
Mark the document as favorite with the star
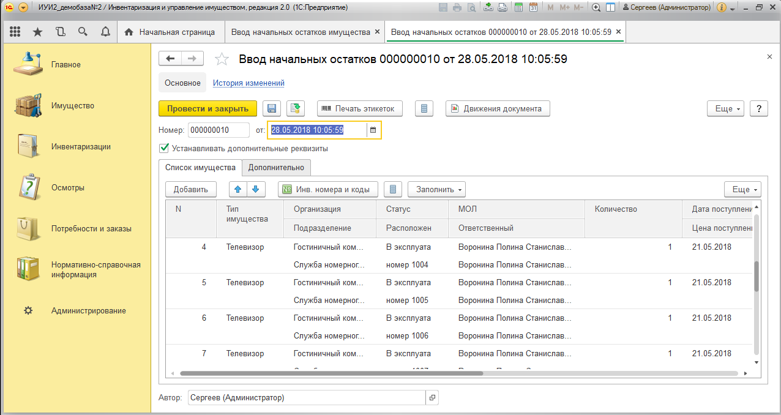(x=222, y=59)
